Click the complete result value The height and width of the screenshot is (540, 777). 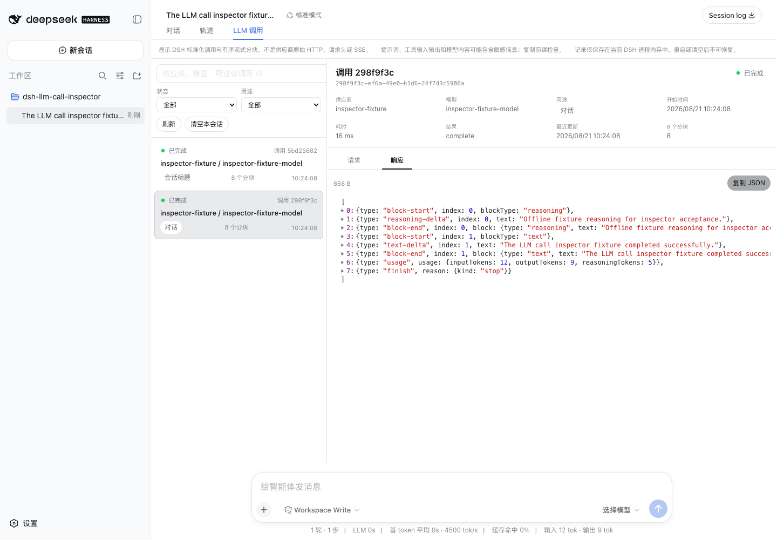(460, 136)
